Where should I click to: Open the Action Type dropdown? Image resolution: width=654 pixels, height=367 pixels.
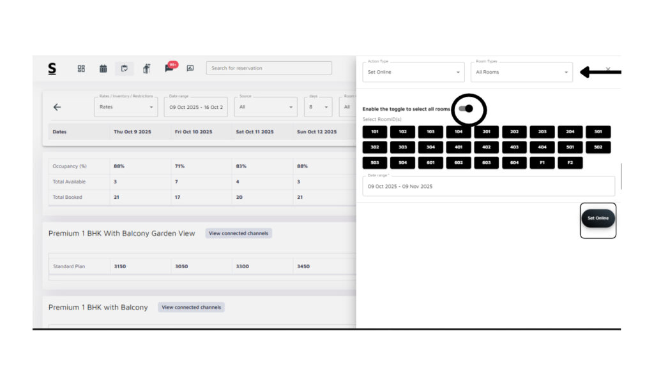coord(413,72)
